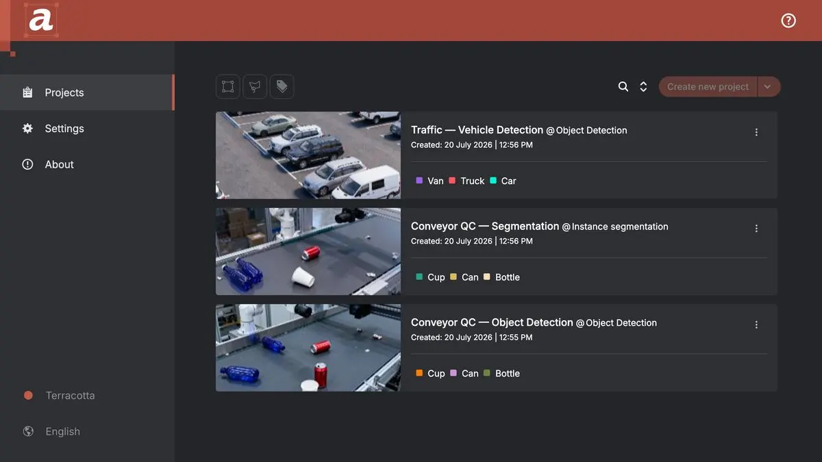Image resolution: width=822 pixels, height=462 pixels.
Task: Open the Projects sidebar section
Action: [x=87, y=92]
